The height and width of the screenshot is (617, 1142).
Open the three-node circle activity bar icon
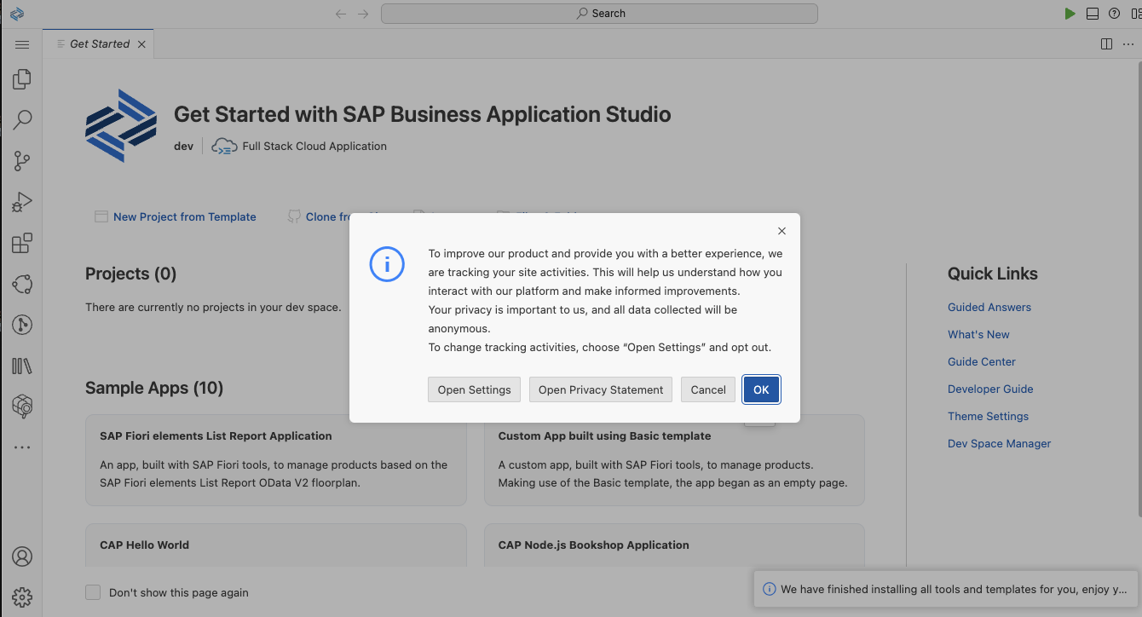[22, 284]
